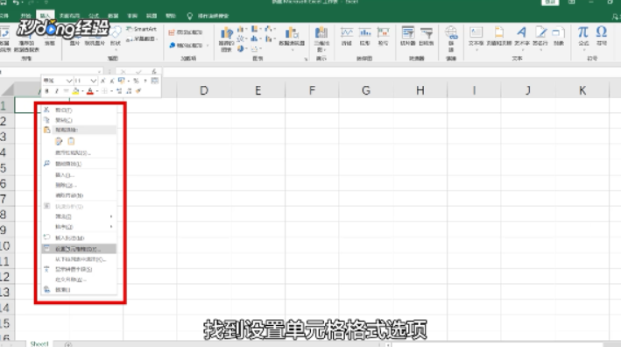
Task: Open the Home ribbon tab
Action: 25,16
